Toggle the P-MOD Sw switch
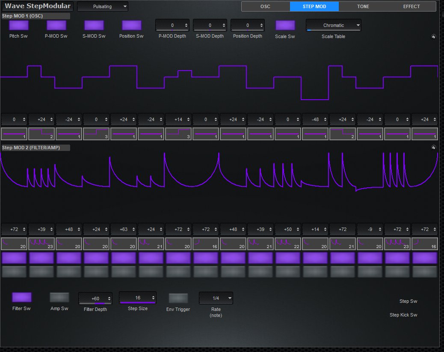 56,25
